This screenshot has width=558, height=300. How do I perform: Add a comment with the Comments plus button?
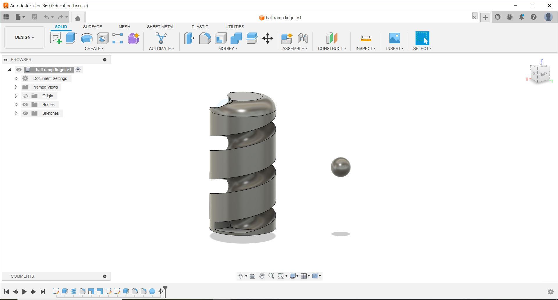[x=105, y=276]
